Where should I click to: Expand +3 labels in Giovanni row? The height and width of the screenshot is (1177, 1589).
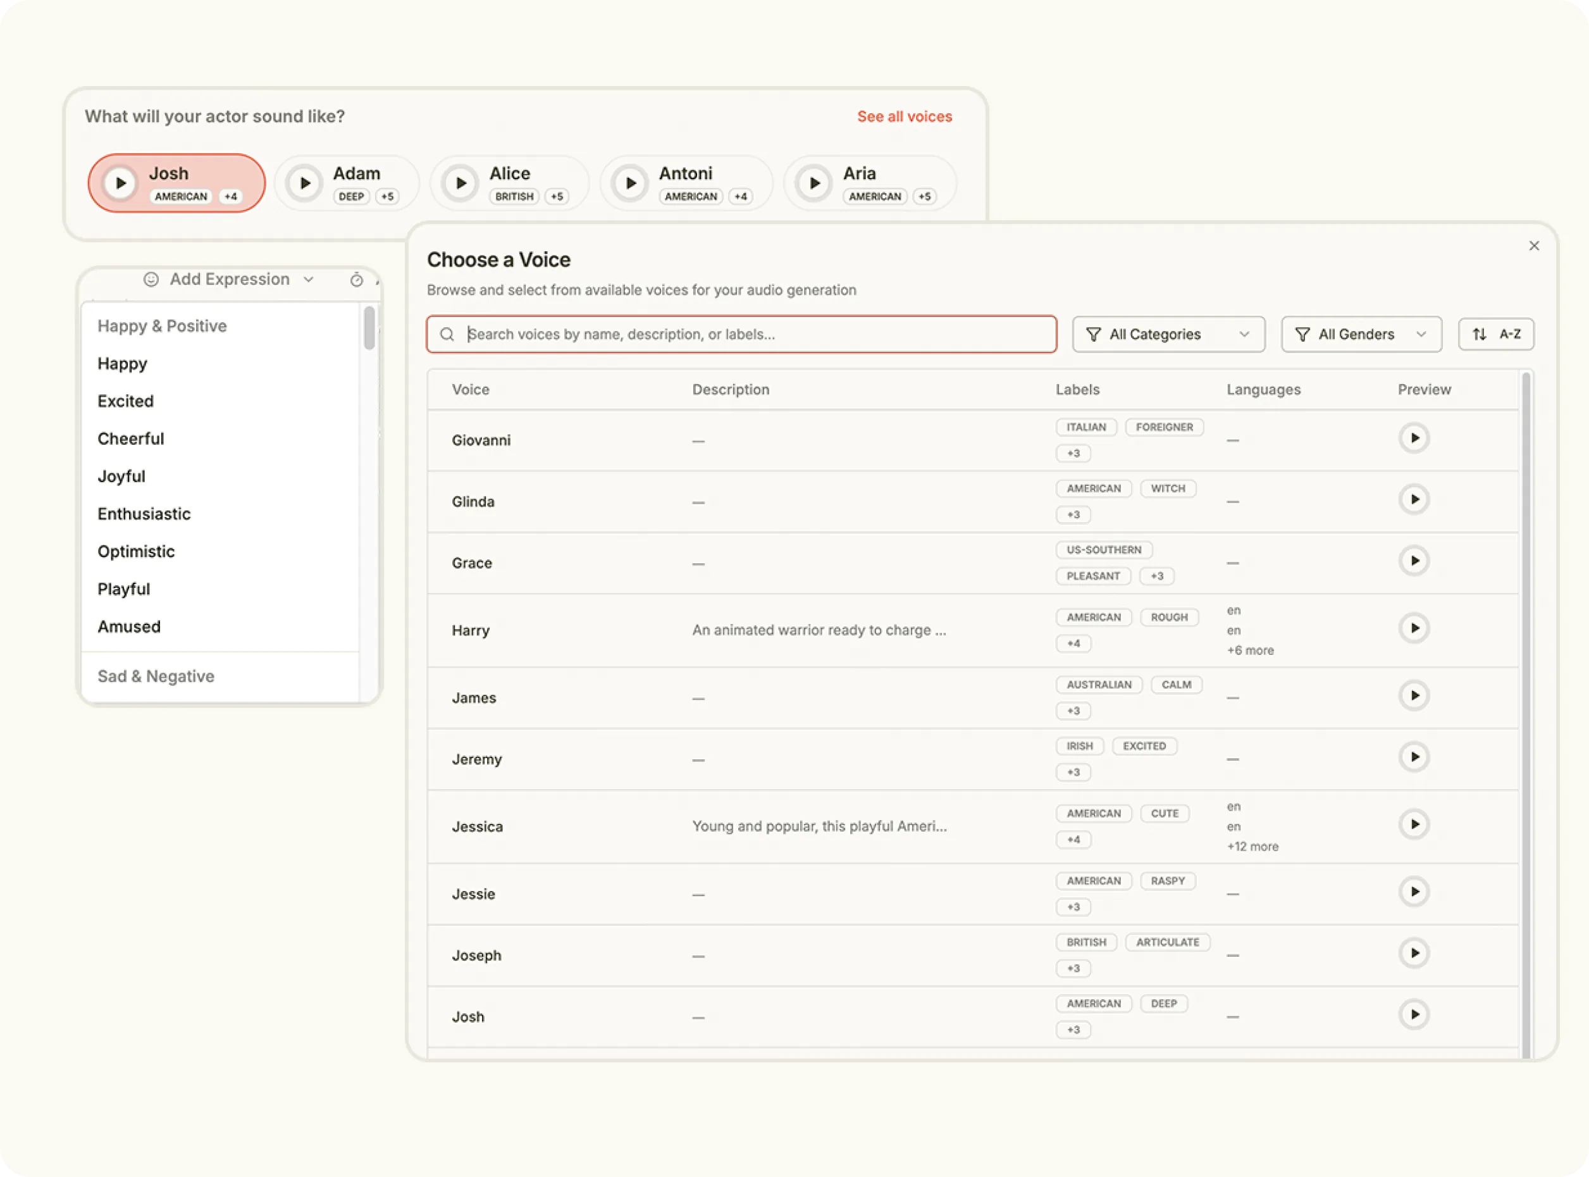click(x=1073, y=454)
